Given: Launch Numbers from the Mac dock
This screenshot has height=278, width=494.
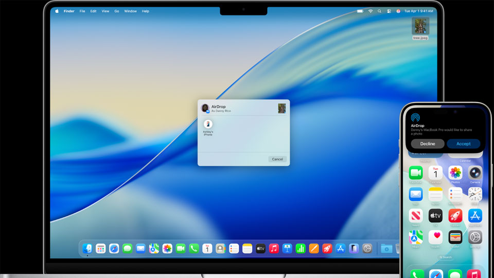Looking at the screenshot, I should click(x=301, y=249).
